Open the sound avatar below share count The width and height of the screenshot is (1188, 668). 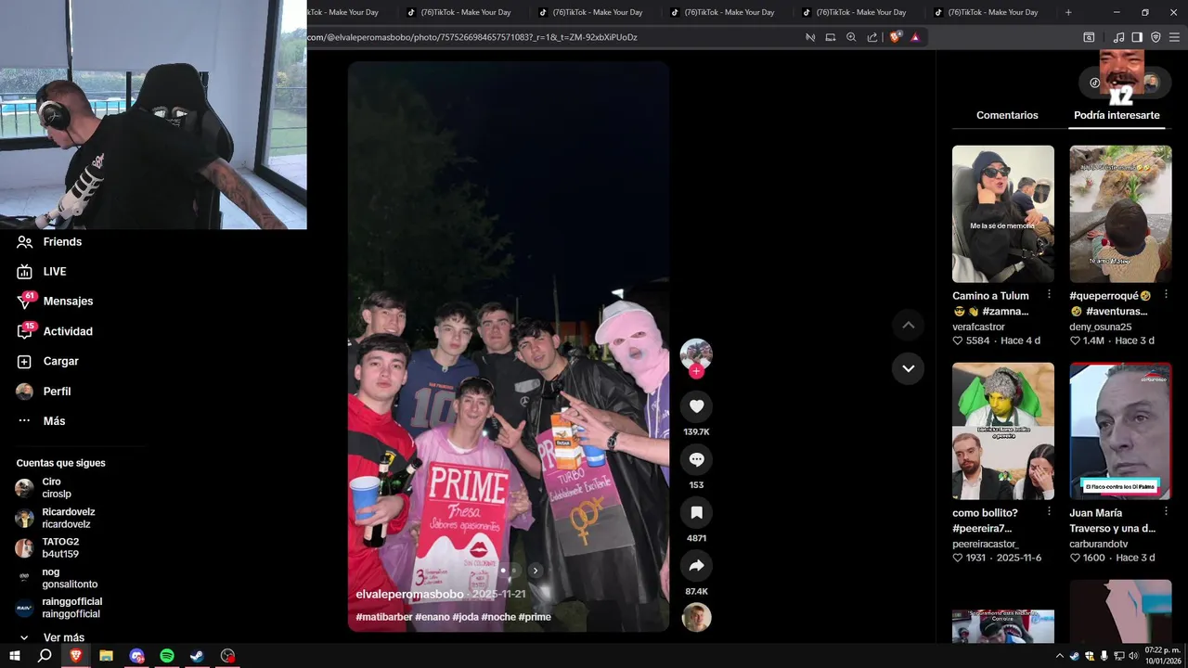coord(697,618)
